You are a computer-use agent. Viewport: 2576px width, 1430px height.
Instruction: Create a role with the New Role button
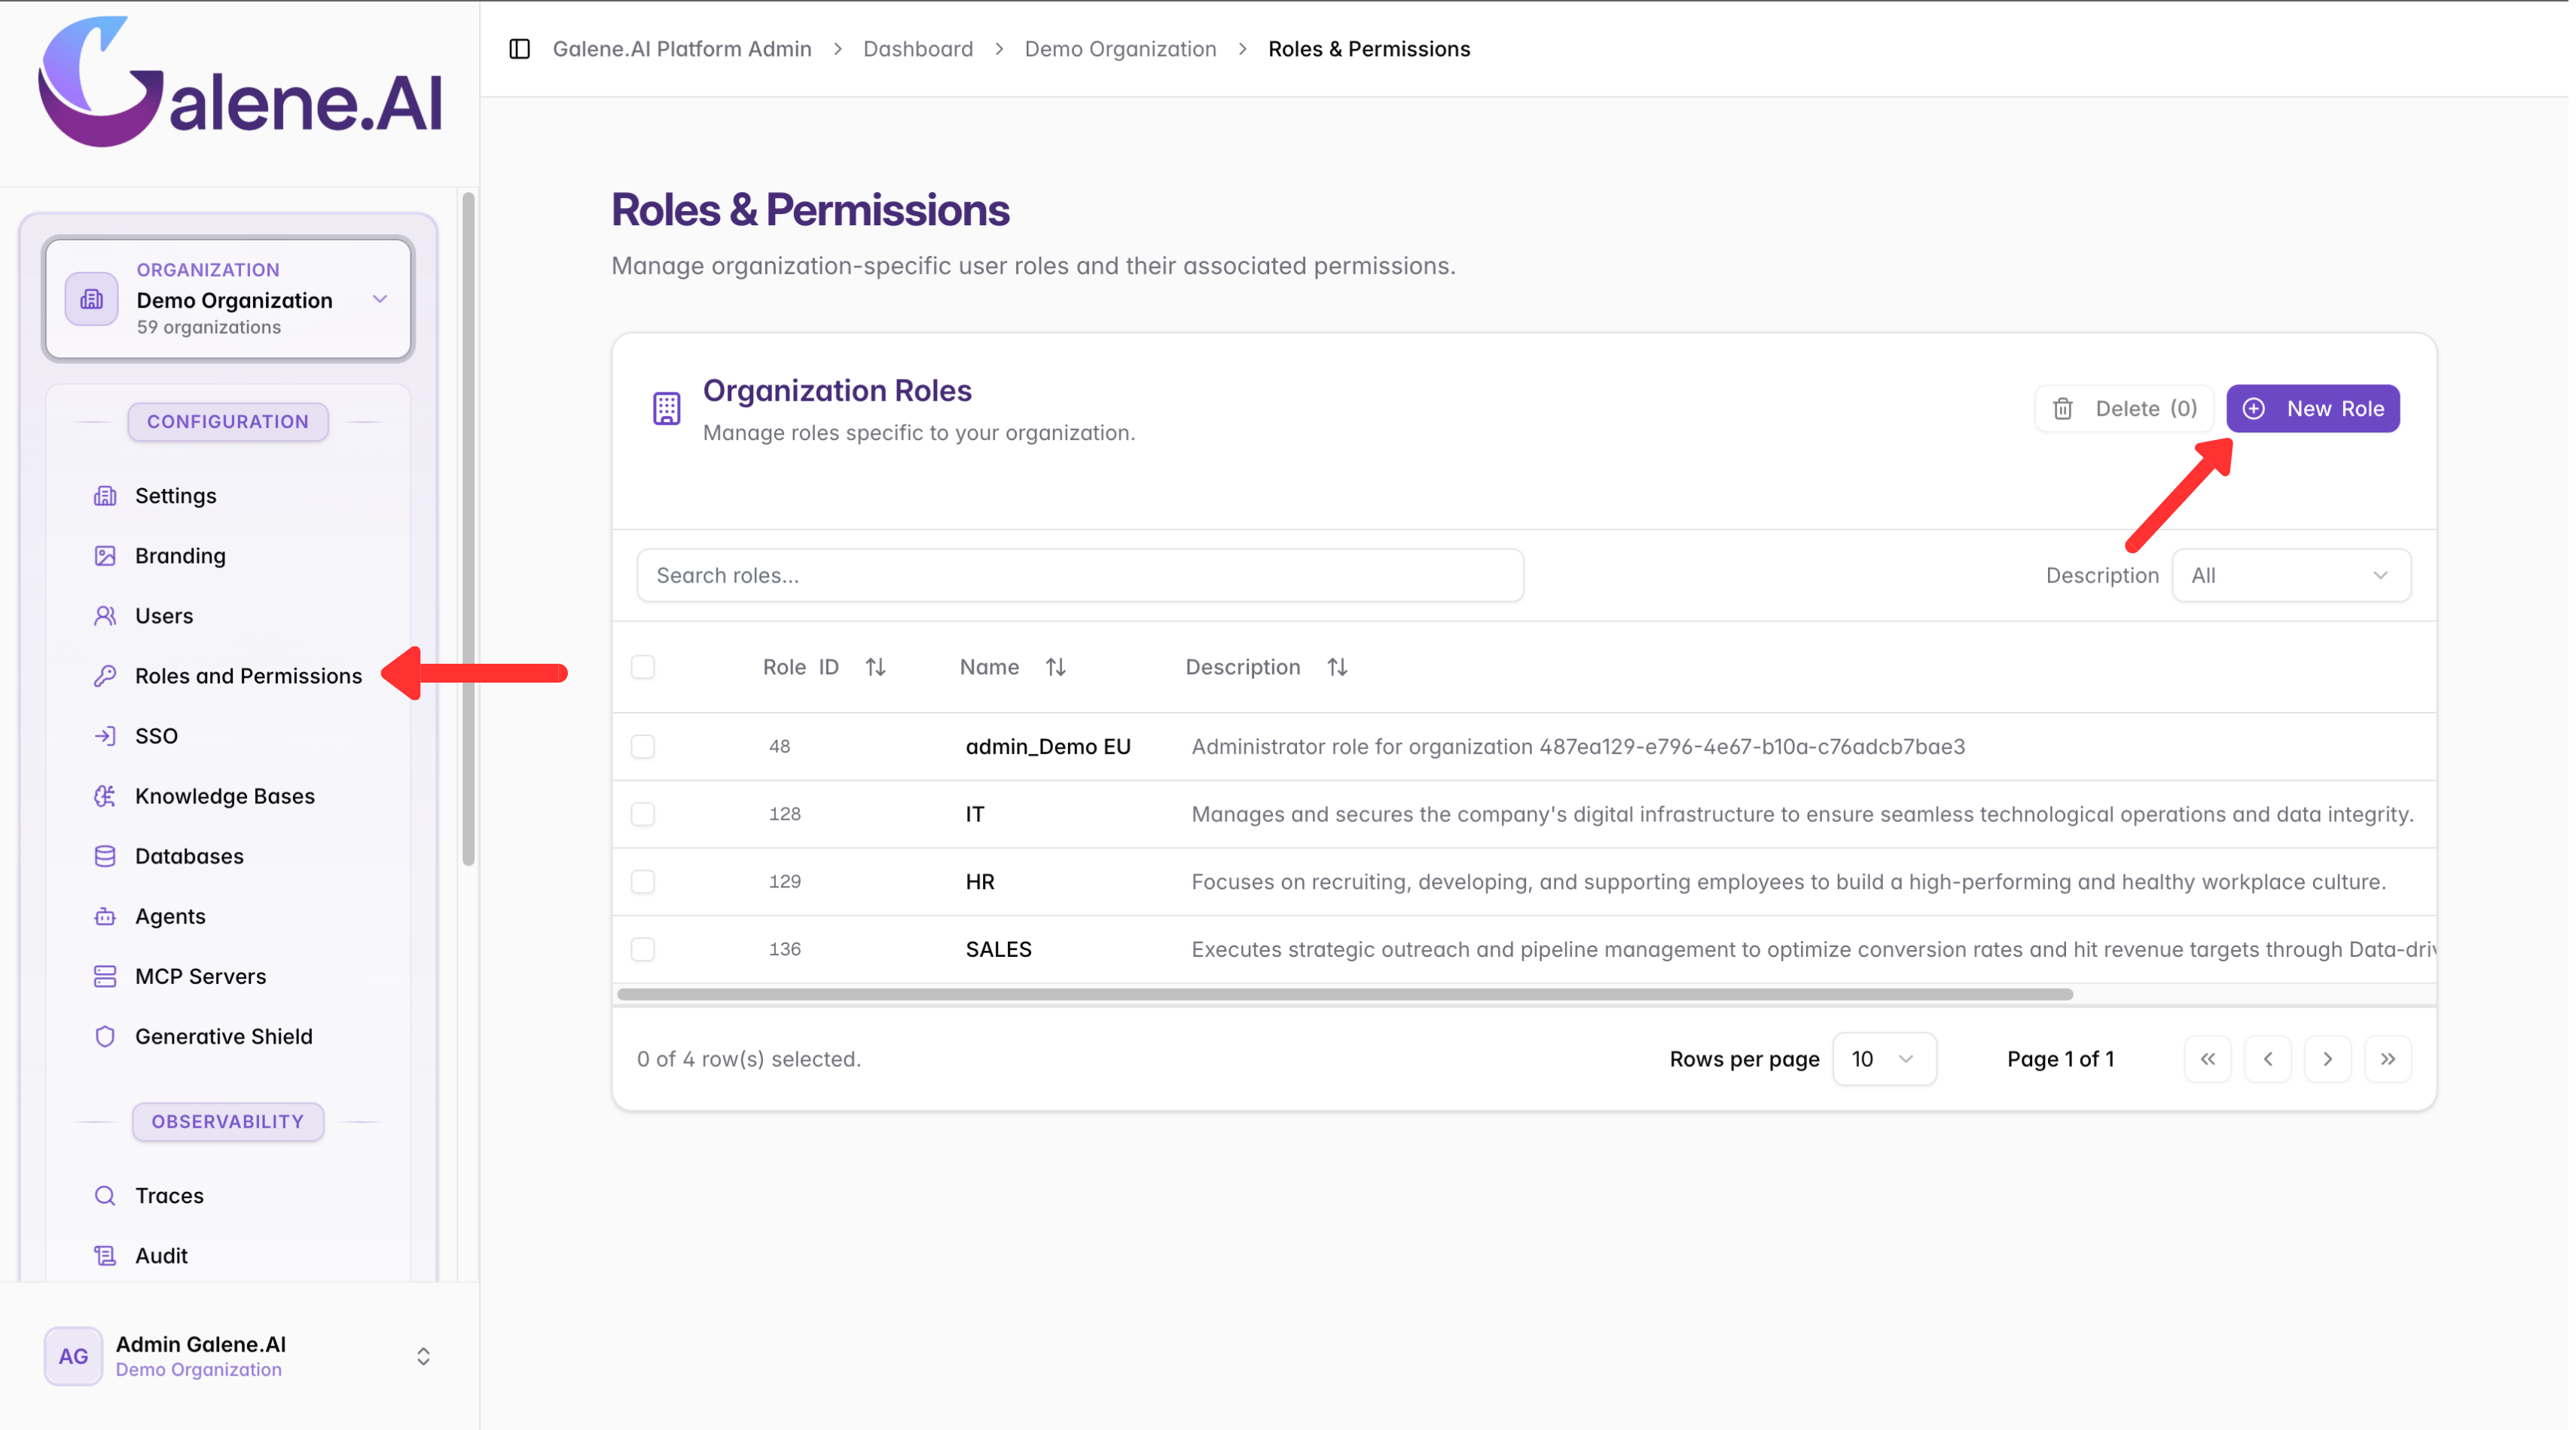2313,408
